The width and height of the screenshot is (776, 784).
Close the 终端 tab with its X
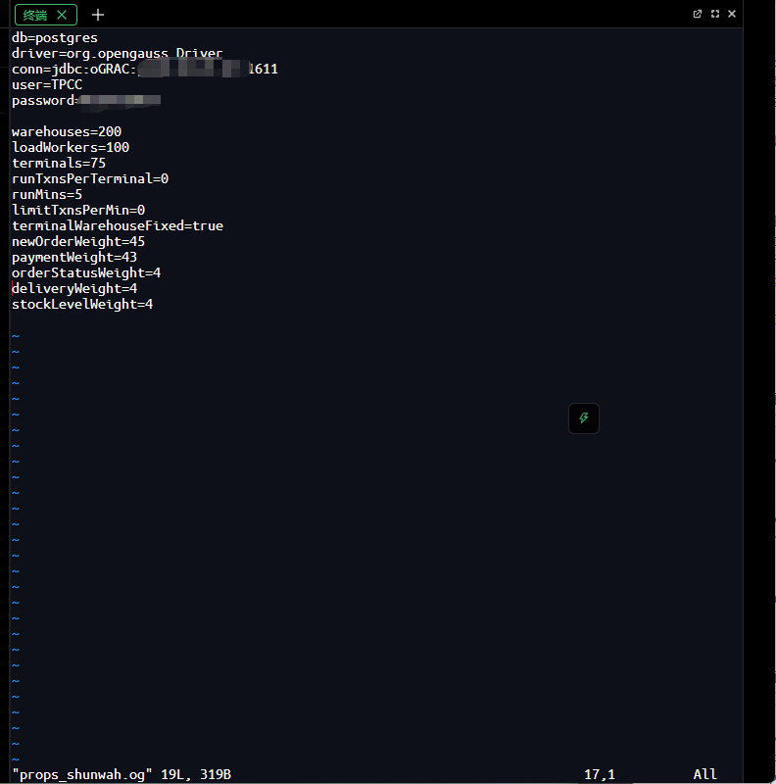(62, 15)
